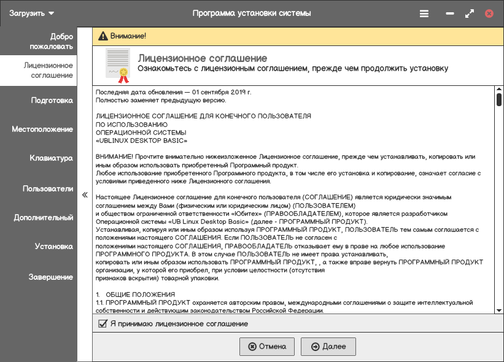This screenshot has height=362, width=504.
Task: Click the "Внимание!" banner text
Action: coord(128,36)
